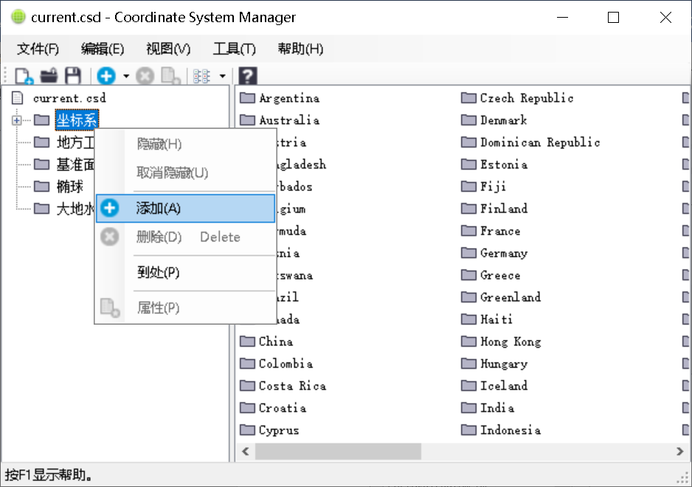692x487 pixels.
Task: Open the 帮助(H) menu
Action: [x=300, y=49]
